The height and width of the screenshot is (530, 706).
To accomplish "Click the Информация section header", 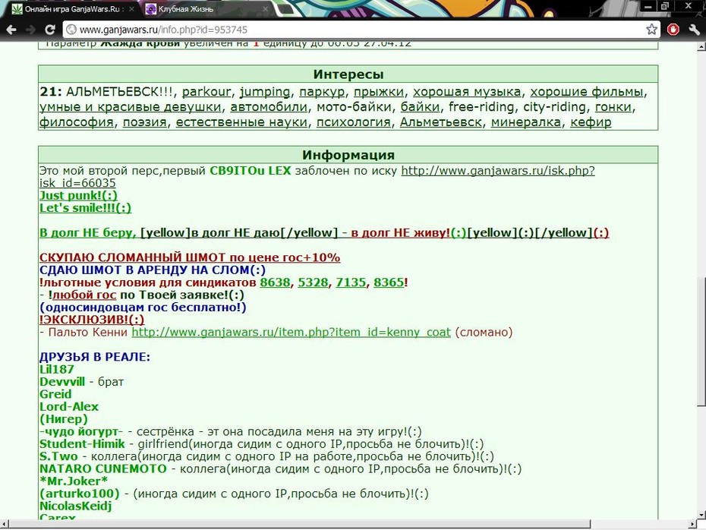I will [348, 155].
